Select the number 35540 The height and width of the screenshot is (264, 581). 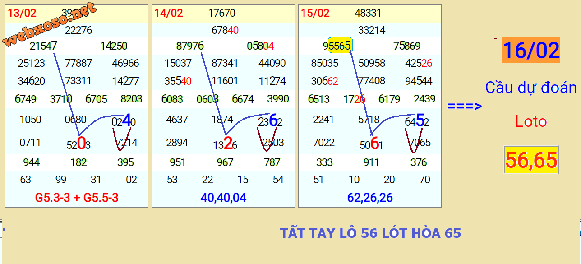(178, 81)
